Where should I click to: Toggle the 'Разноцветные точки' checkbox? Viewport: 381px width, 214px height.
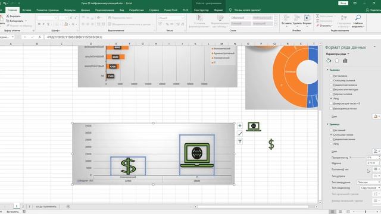coord(331,108)
